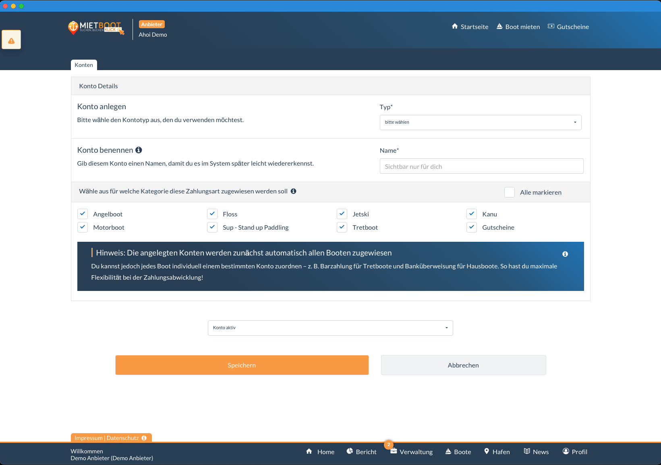Uncheck the Angelboot checkbox
Image resolution: width=661 pixels, height=465 pixels.
pyautogui.click(x=83, y=214)
